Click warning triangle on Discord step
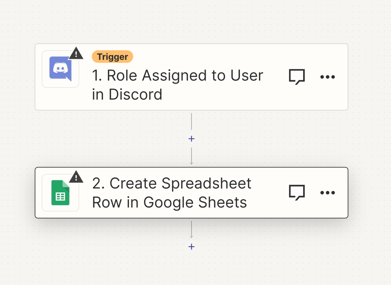Image resolution: width=391 pixels, height=285 pixels. click(x=76, y=54)
